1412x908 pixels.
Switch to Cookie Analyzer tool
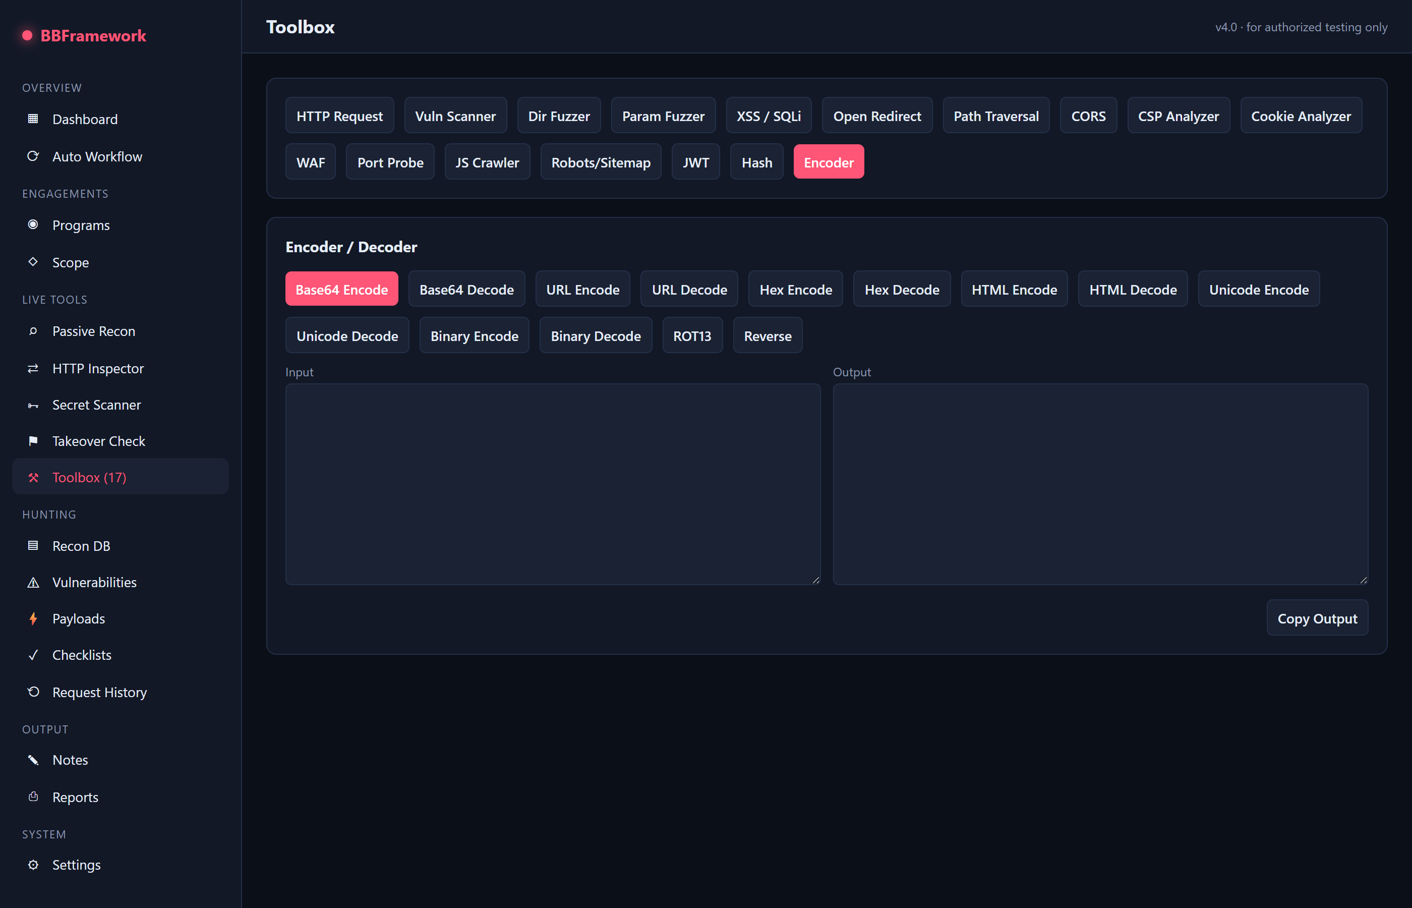(x=1301, y=116)
